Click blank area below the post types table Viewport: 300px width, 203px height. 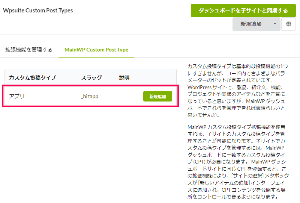coord(91,153)
